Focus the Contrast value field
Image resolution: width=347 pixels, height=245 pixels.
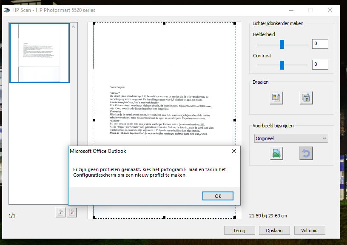tap(320, 65)
